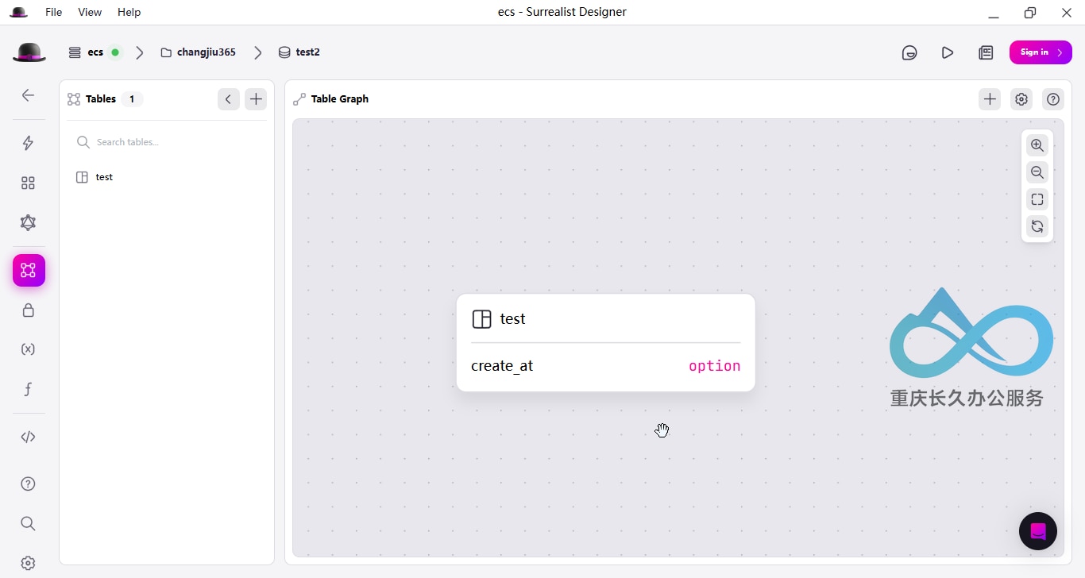Open the Sidekick assistant icon in the header
This screenshot has width=1085, height=578.
coord(909,53)
